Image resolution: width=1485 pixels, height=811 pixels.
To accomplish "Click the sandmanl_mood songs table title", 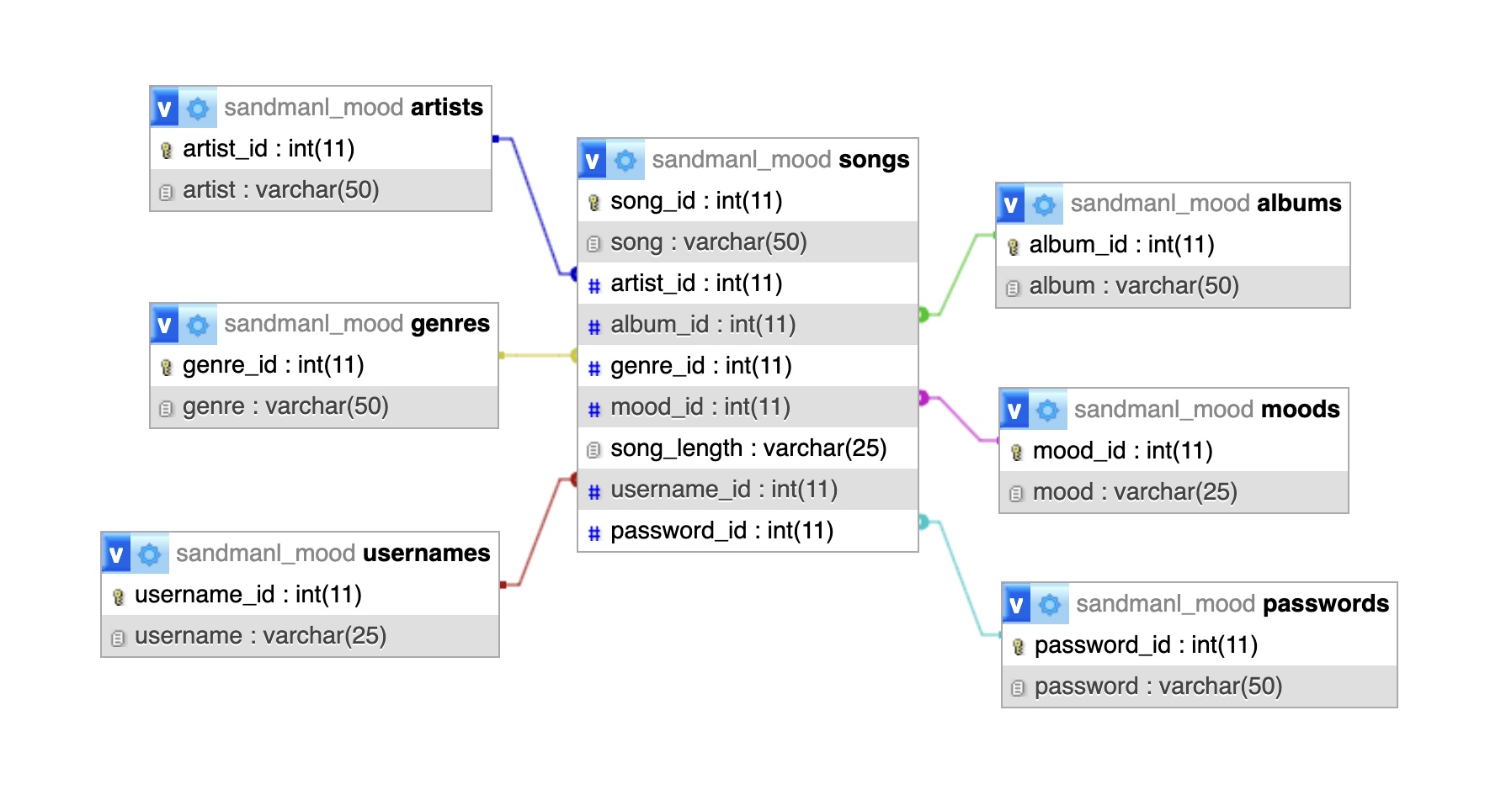I will click(x=780, y=160).
